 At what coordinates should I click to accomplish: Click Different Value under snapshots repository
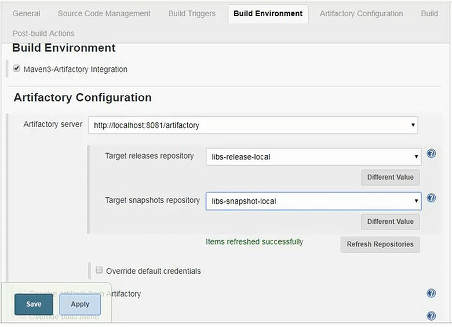[x=390, y=221]
